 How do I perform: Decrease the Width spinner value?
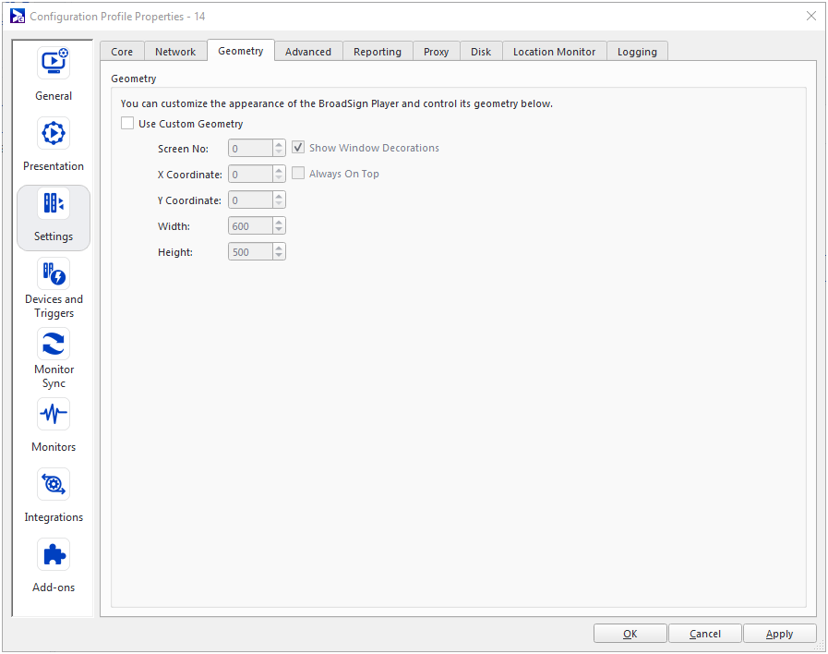pos(279,230)
